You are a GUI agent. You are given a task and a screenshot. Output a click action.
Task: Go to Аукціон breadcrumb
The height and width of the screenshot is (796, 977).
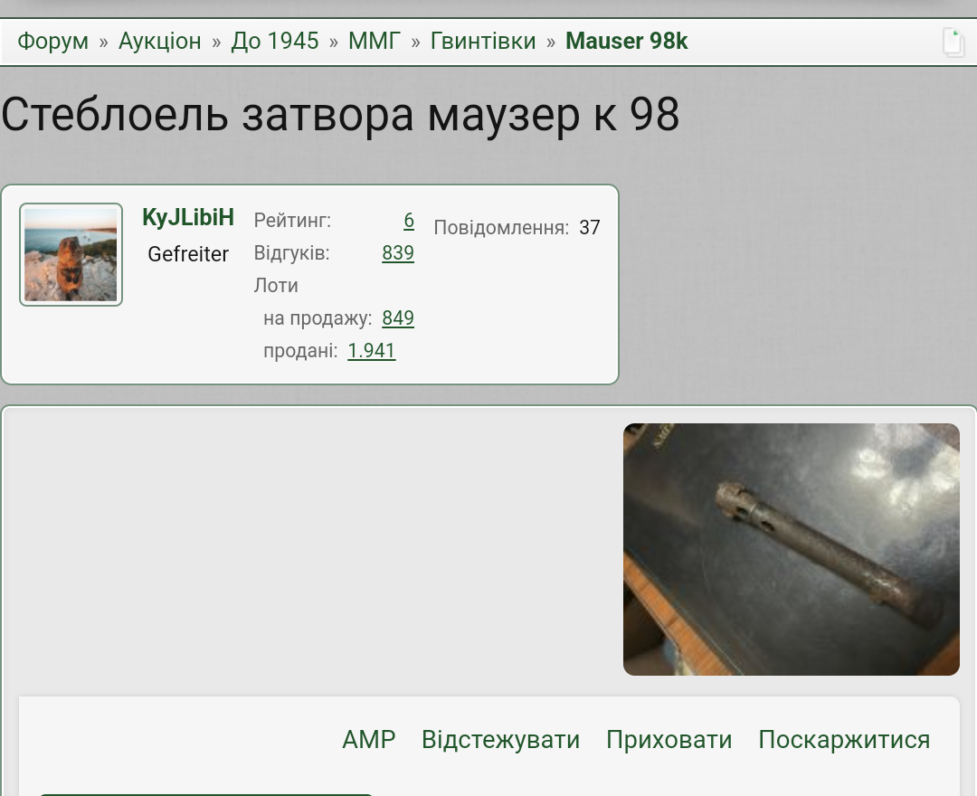click(159, 41)
